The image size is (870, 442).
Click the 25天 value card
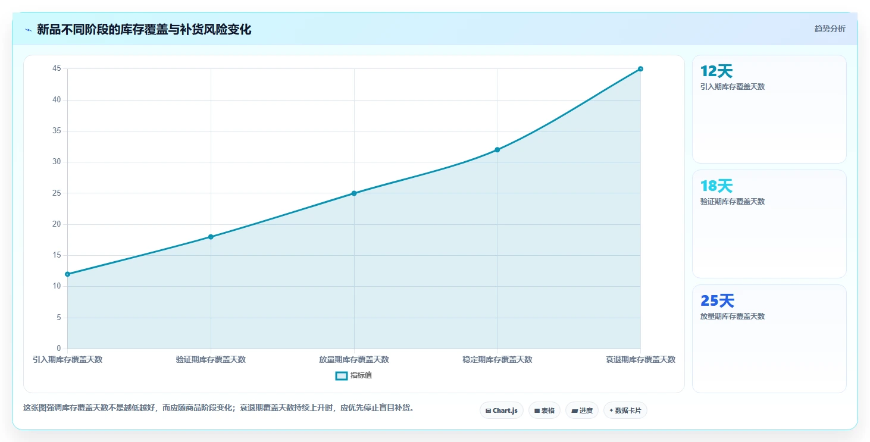point(769,338)
